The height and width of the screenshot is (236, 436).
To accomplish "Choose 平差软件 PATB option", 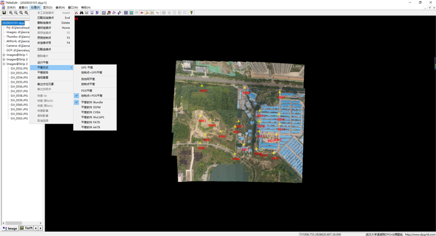I will [x=95, y=123].
